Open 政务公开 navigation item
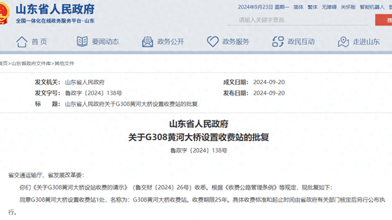The image size is (392, 220). 170,42
